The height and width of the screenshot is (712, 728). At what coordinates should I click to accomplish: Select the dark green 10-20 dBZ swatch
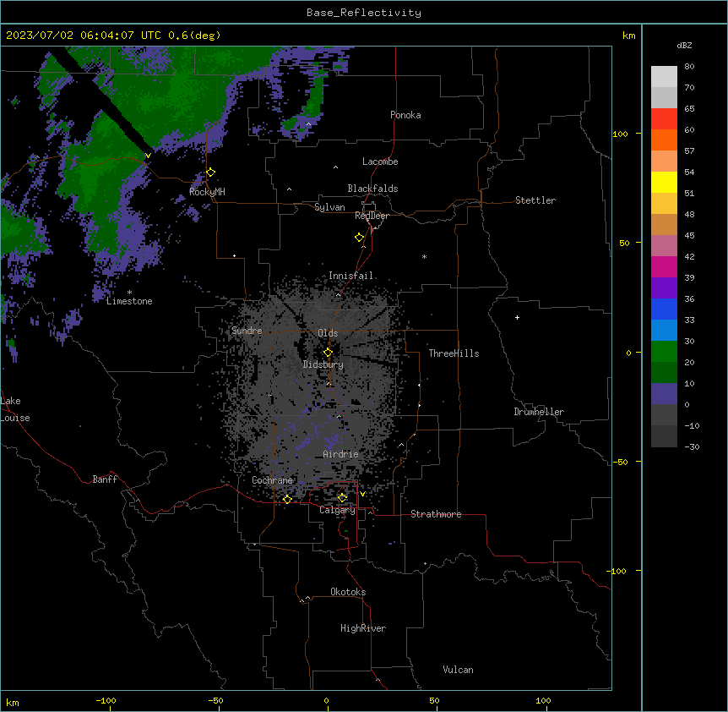(x=664, y=372)
